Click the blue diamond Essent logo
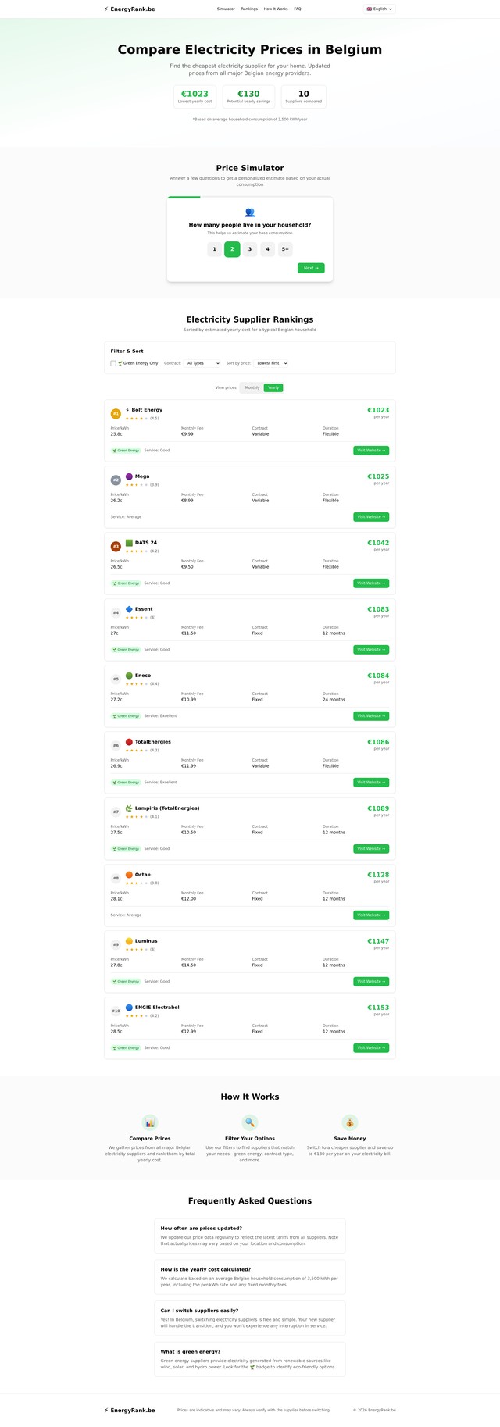The image size is (500, 1427). pos(129,609)
